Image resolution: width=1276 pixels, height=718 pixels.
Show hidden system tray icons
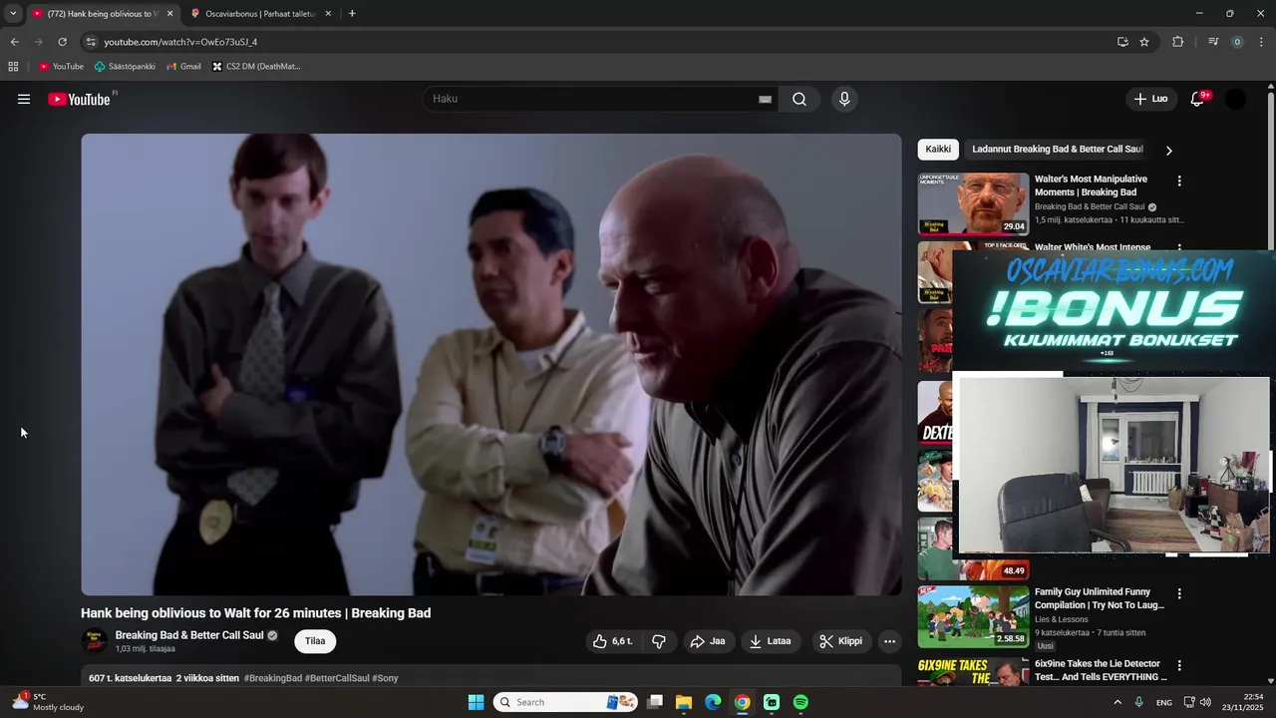click(x=1118, y=702)
